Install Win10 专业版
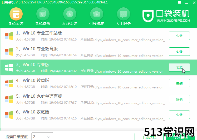This screenshot has width=197, height=140. pos(179,67)
